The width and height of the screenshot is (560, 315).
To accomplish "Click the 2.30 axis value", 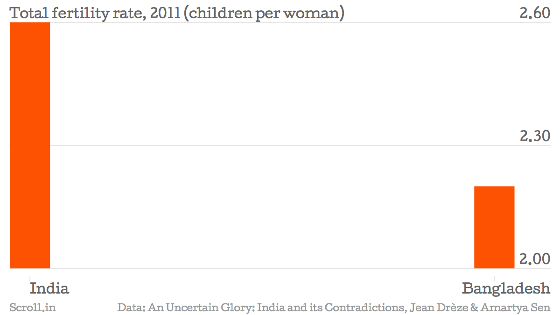I will click(535, 136).
